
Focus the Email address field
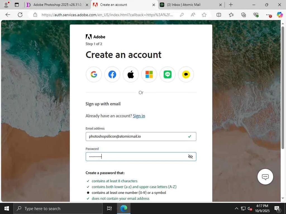(141, 137)
